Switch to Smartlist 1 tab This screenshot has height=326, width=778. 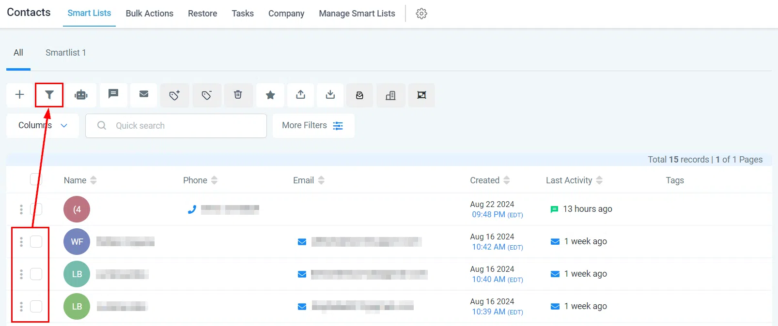pyautogui.click(x=66, y=53)
